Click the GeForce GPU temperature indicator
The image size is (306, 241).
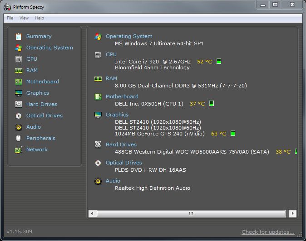[233, 134]
